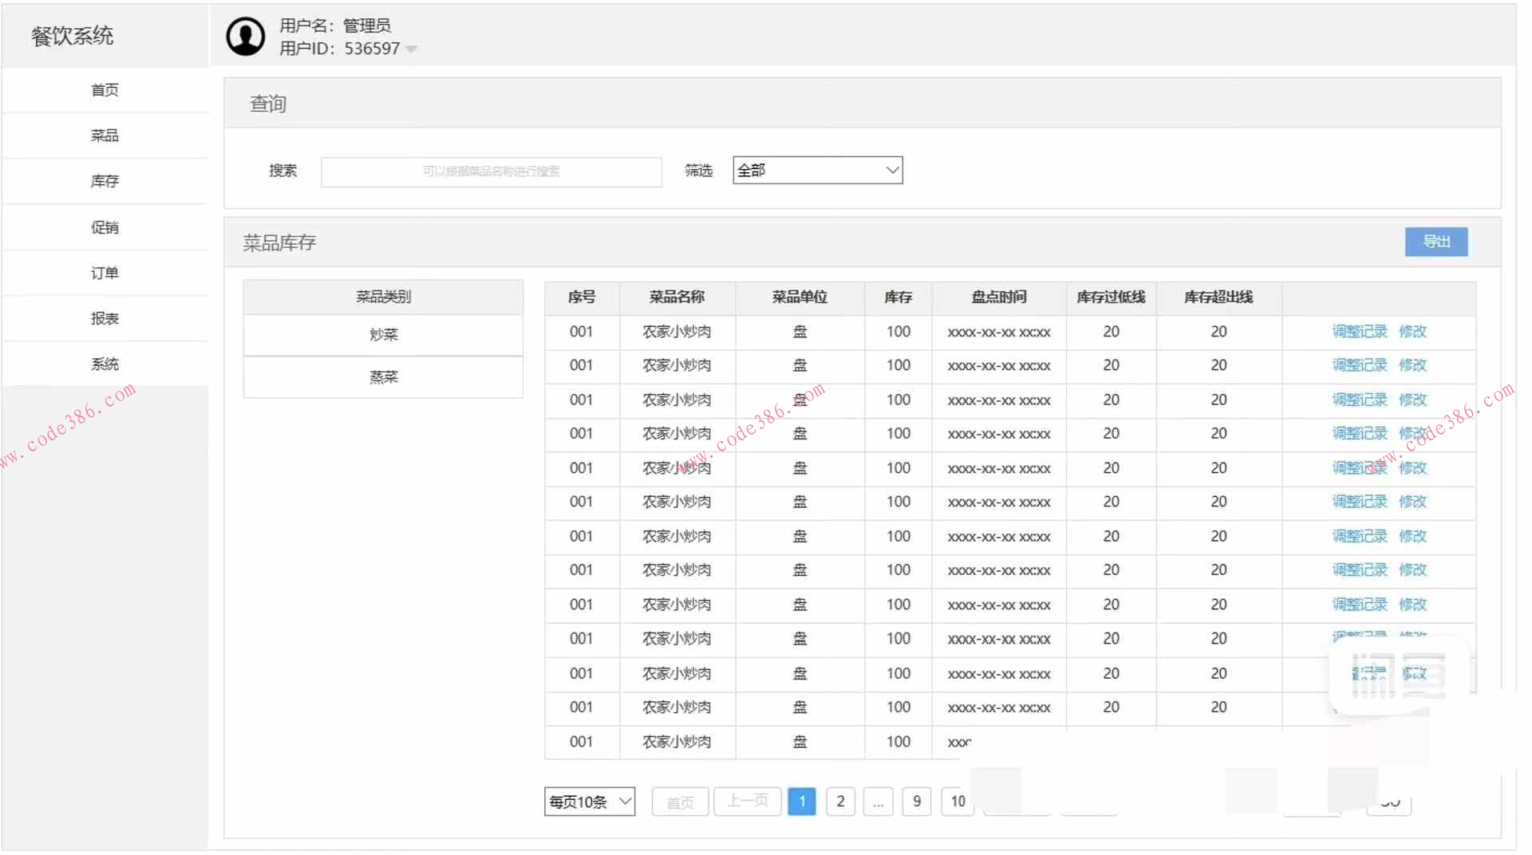The image size is (1532, 855).
Task: Open the 调整记录 link in the first row
Action: click(x=1358, y=332)
